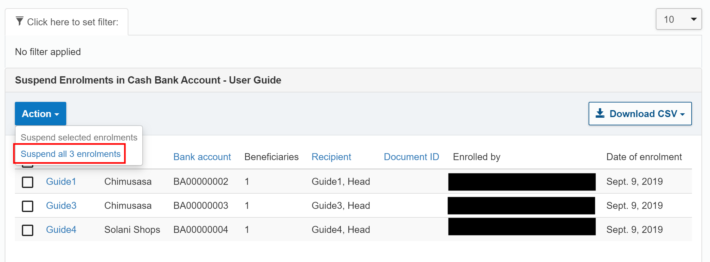Choose Suspend selected enrolments menu option
This screenshot has width=710, height=262.
[x=79, y=137]
